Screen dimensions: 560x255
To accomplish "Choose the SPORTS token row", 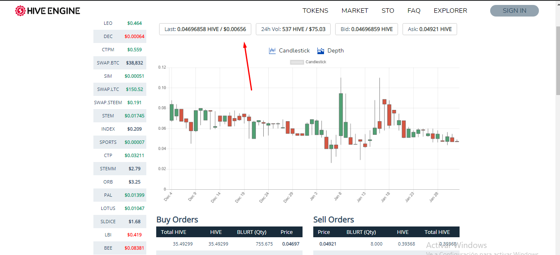I will point(120,142).
